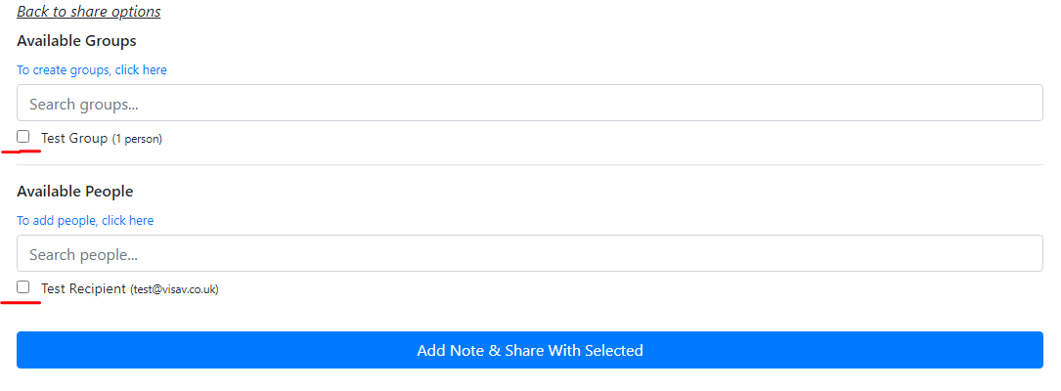This screenshot has height=391, width=1061.
Task: Click red underline beneath Test Recipient checkbox
Action: [21, 302]
